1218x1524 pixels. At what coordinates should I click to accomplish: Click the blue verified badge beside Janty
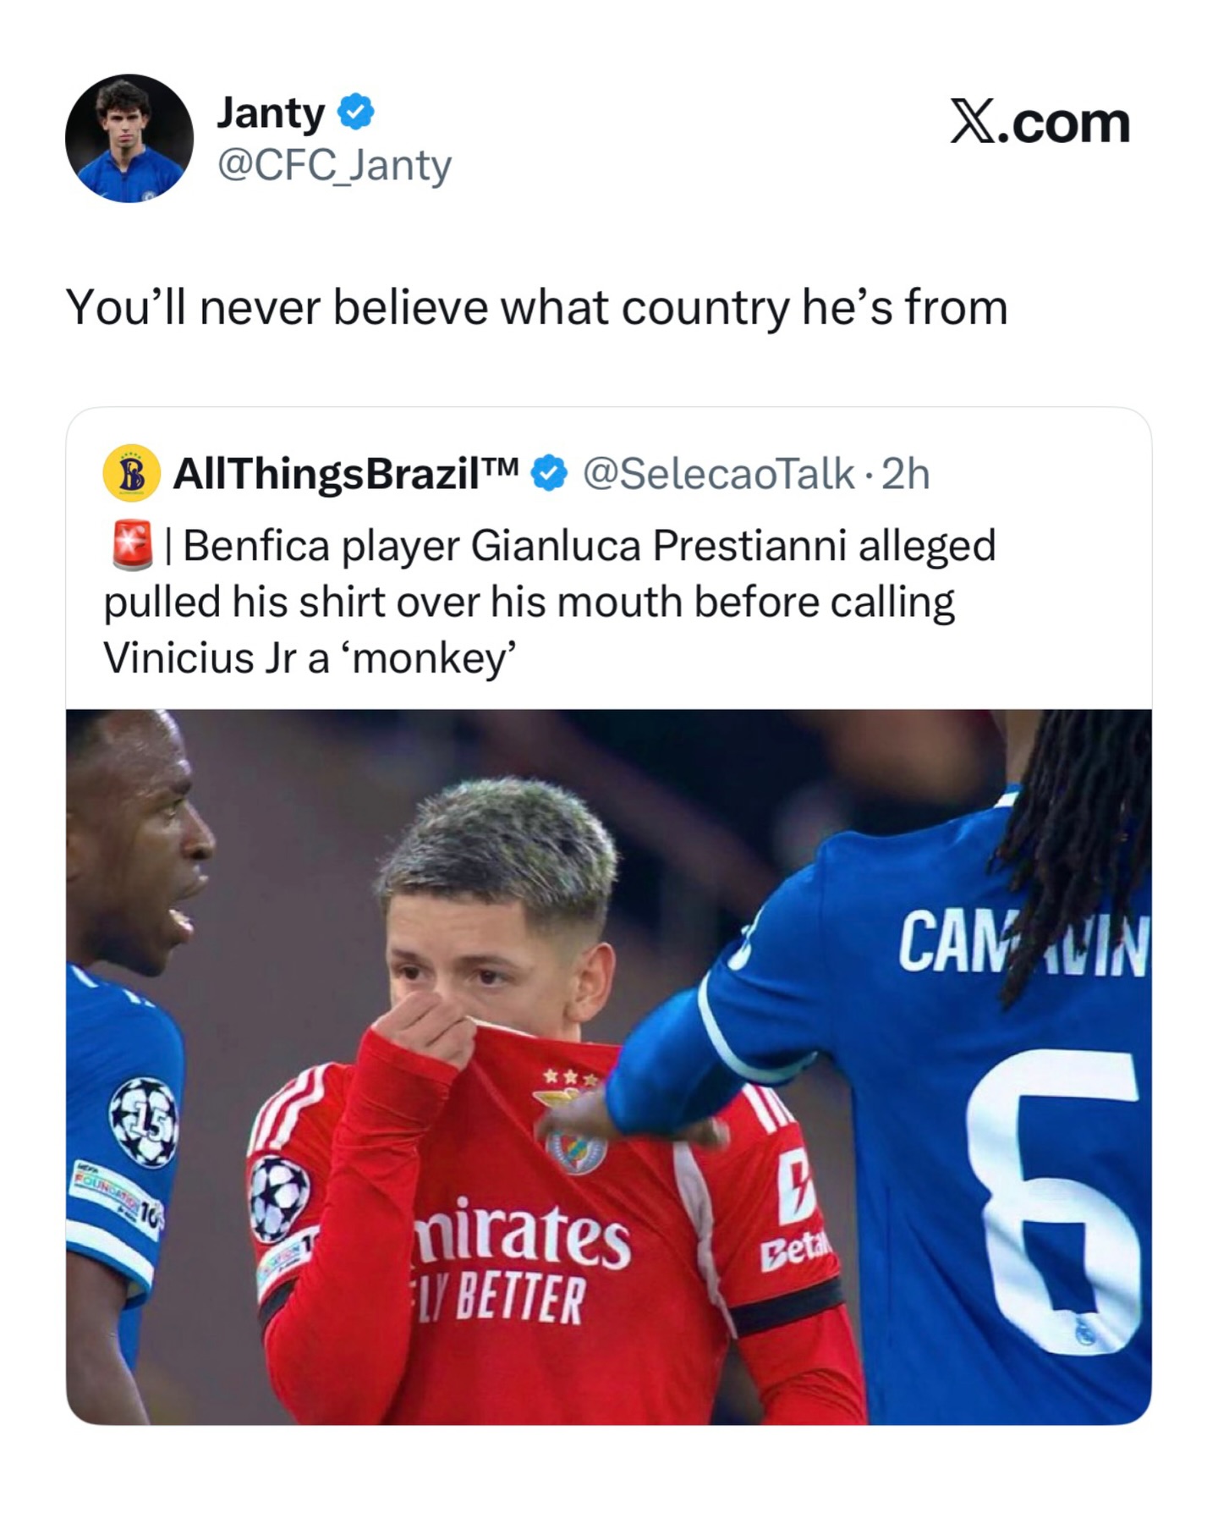tap(356, 113)
